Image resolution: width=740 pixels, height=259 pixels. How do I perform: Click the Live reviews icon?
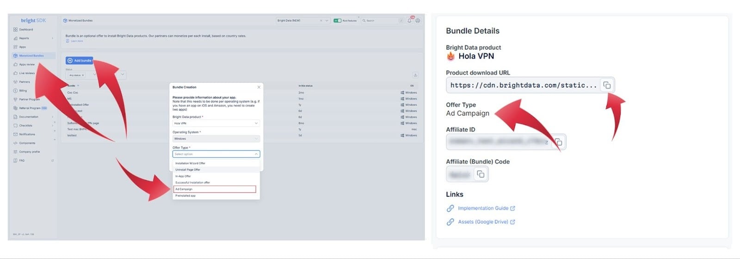[x=15, y=73]
